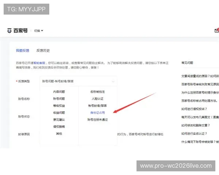Choose 身份证占用 sub-option
This screenshot has width=219, height=175.
click(x=97, y=113)
